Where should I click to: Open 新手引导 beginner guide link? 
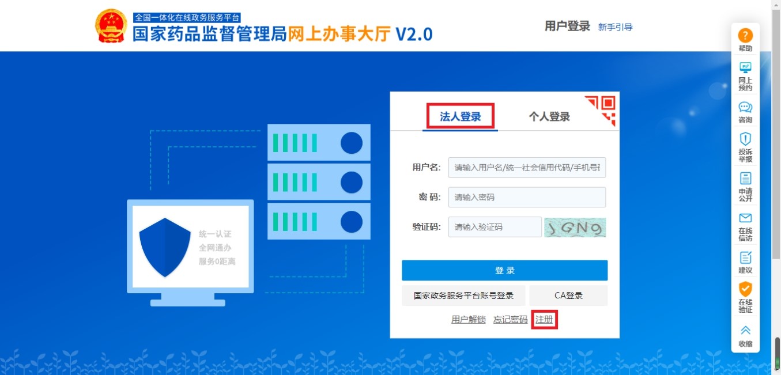click(x=614, y=27)
